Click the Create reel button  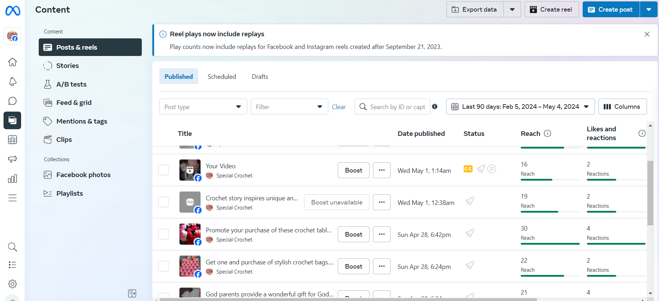(551, 10)
